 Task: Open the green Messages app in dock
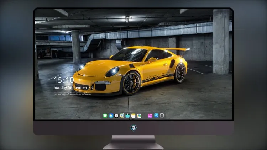105,116
